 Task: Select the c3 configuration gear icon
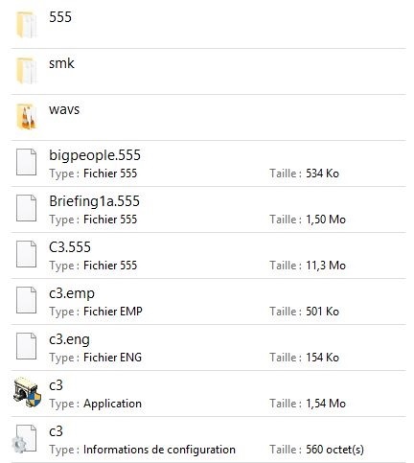click(24, 439)
